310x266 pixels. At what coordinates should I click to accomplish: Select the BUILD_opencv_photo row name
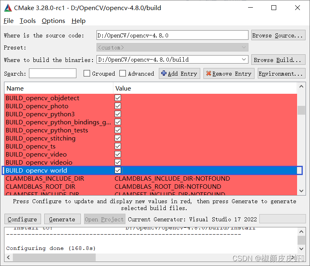(37, 106)
